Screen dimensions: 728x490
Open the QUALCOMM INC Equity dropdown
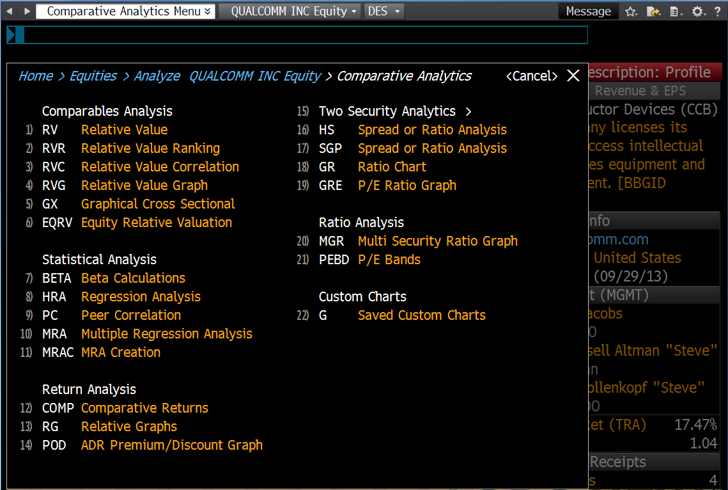[x=289, y=11]
